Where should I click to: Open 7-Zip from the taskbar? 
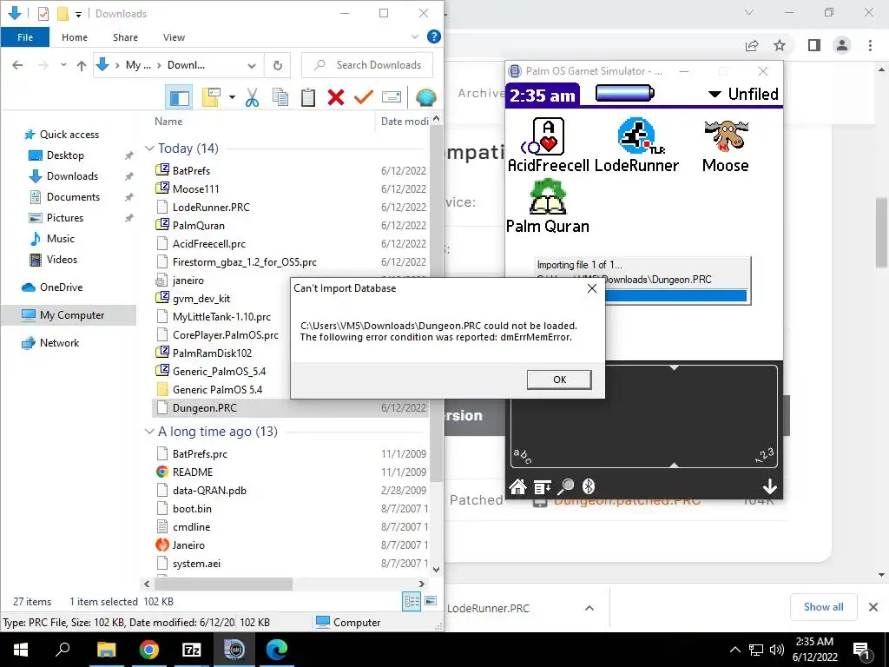click(192, 650)
